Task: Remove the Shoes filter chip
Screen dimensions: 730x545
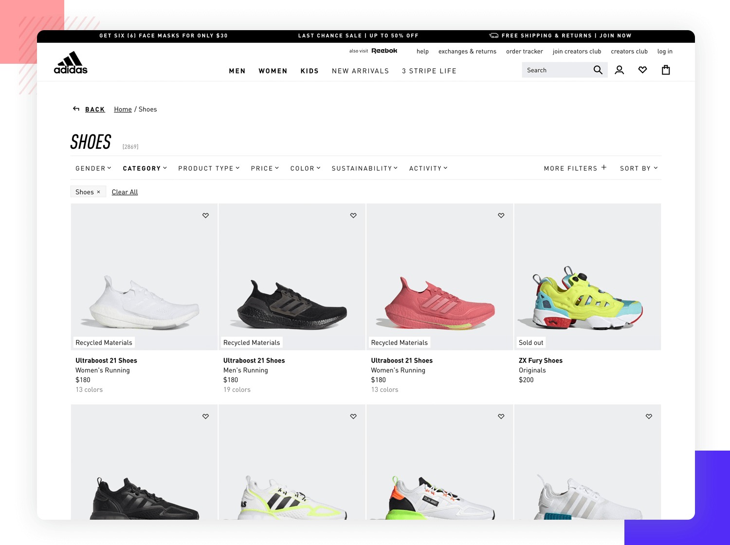Action: [x=98, y=192]
